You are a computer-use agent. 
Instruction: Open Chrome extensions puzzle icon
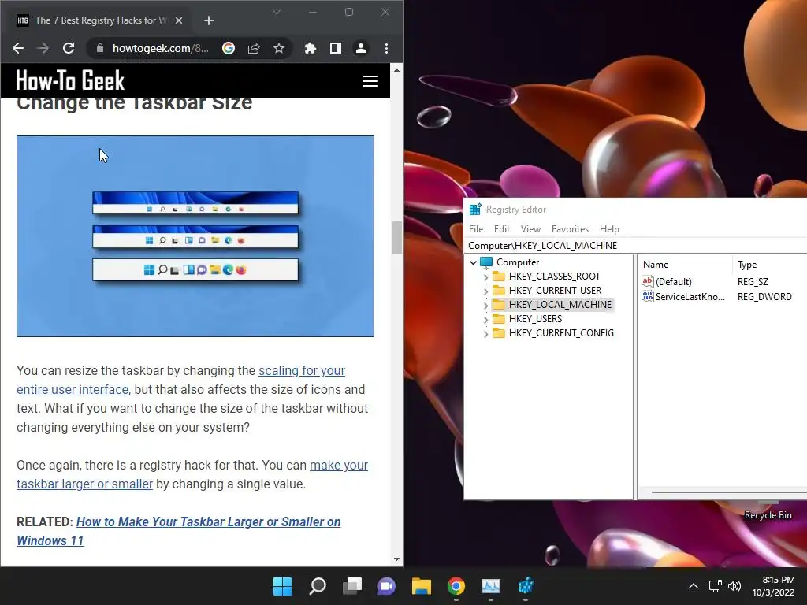click(x=311, y=48)
